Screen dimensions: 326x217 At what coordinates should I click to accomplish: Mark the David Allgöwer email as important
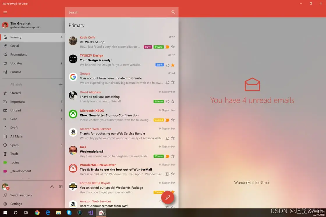pyautogui.click(x=167, y=102)
